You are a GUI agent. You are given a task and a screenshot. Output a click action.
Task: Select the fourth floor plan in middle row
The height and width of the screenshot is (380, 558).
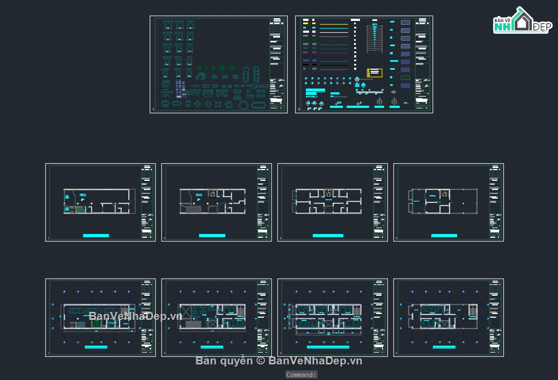click(x=448, y=202)
